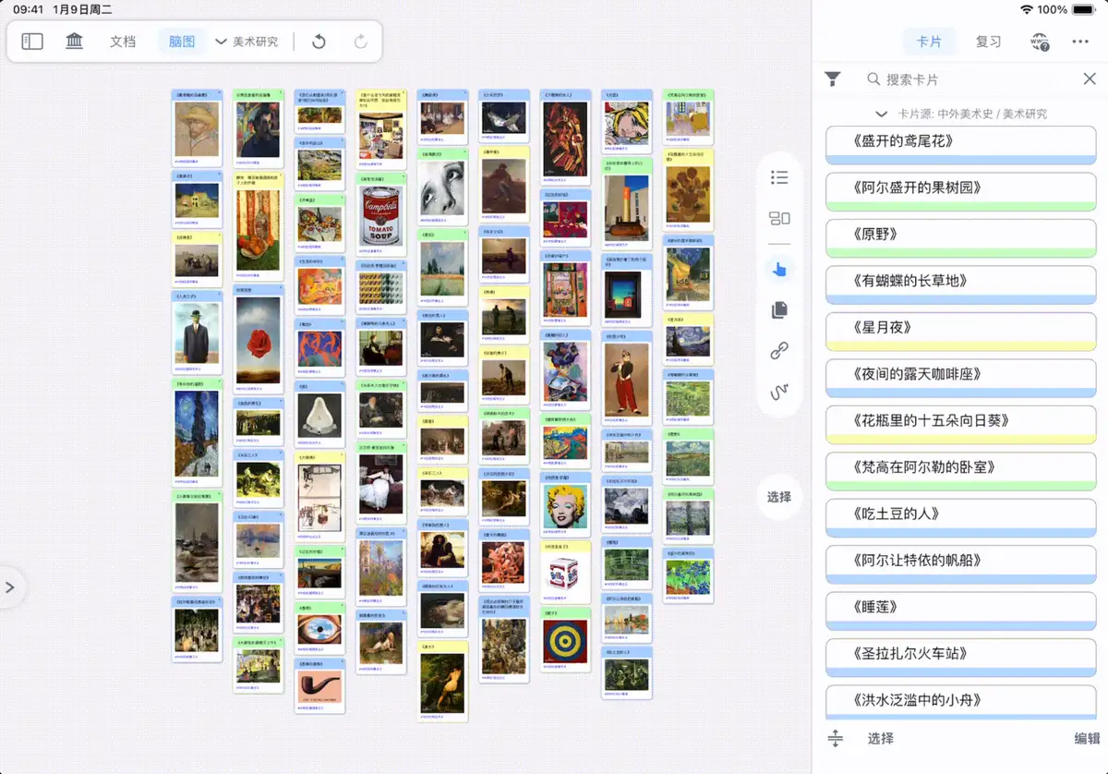
Task: Select the link cards tool
Action: pyautogui.click(x=779, y=351)
